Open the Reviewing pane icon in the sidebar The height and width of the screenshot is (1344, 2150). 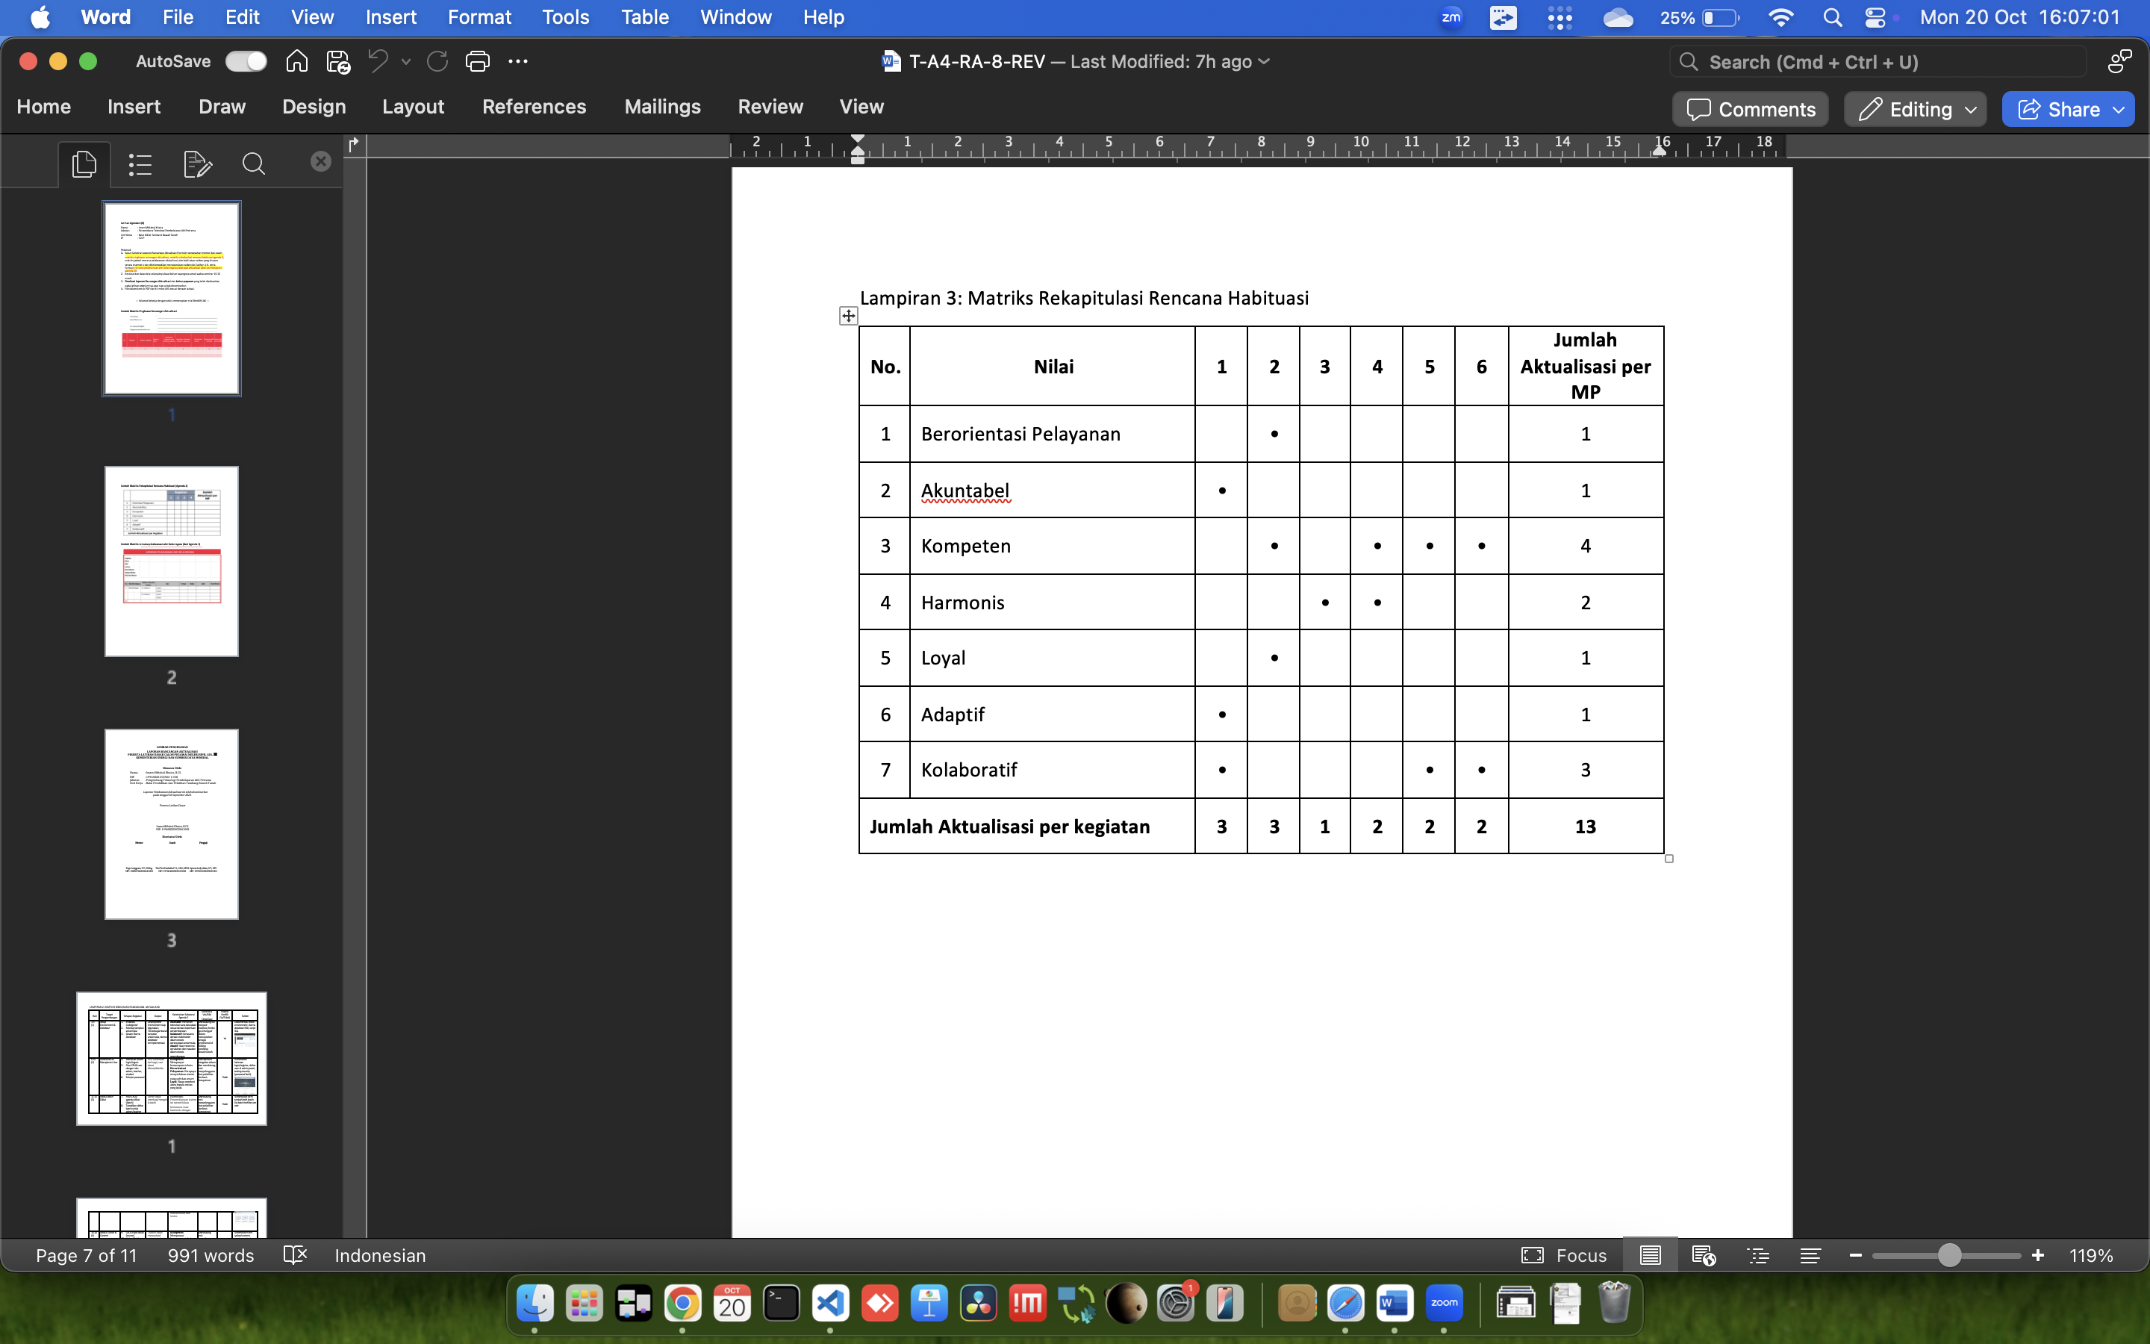pyautogui.click(x=197, y=164)
